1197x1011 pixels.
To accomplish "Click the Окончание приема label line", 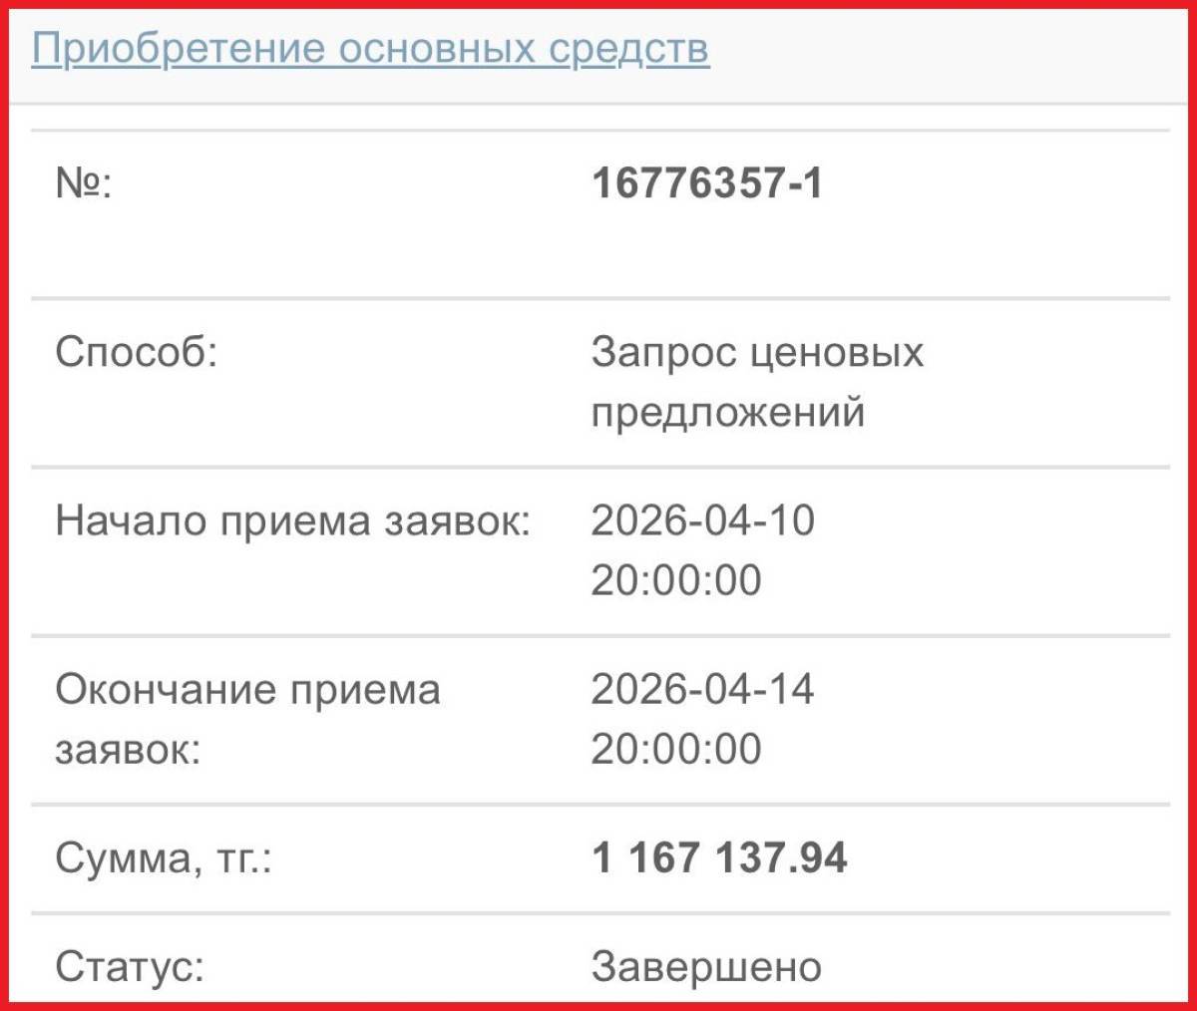I will tap(247, 690).
